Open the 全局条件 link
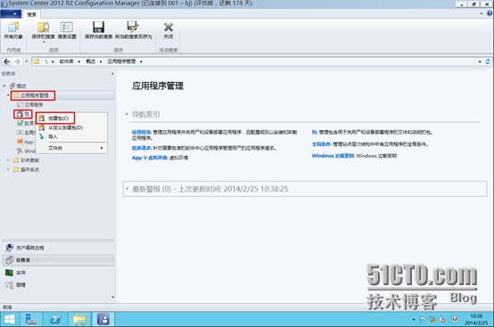Viewport: 494px width, 327px height. pos(321,144)
